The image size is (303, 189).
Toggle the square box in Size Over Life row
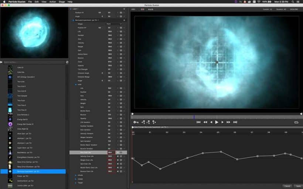click(121, 153)
